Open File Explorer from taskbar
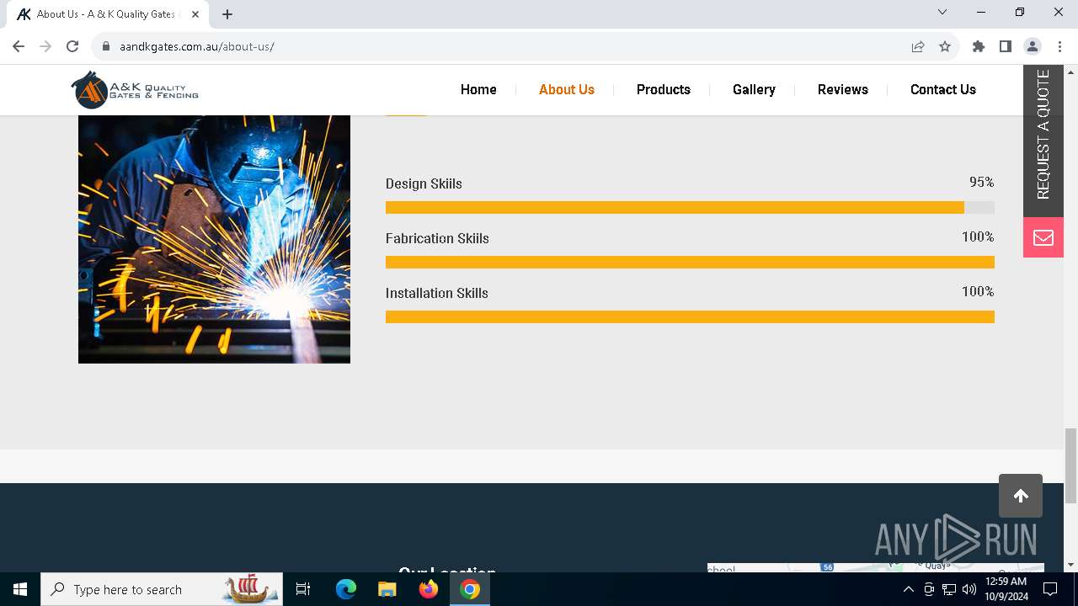Image resolution: width=1078 pixels, height=606 pixels. tap(387, 589)
